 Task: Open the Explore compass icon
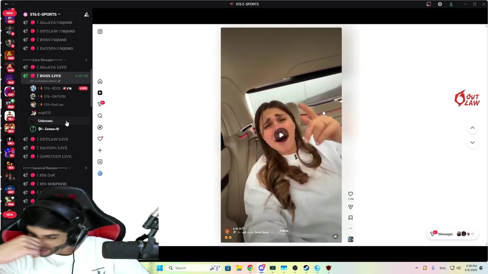pyautogui.click(x=100, y=127)
